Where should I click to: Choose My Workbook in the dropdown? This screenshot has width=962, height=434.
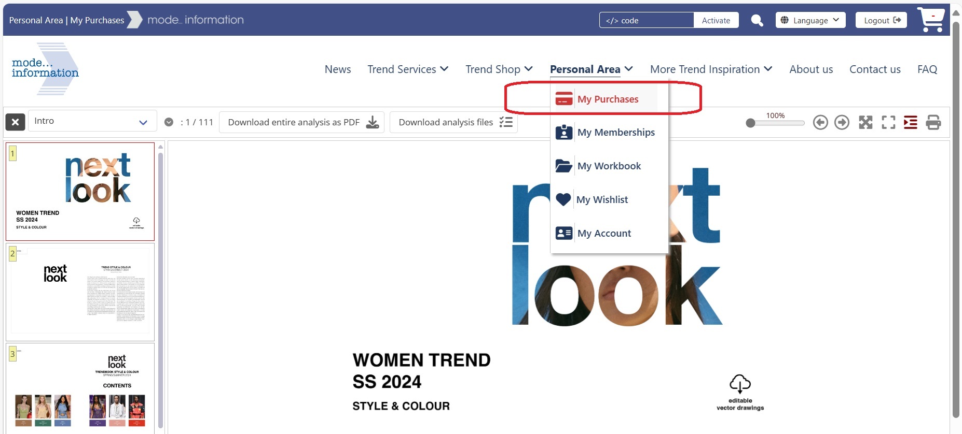[x=609, y=166]
